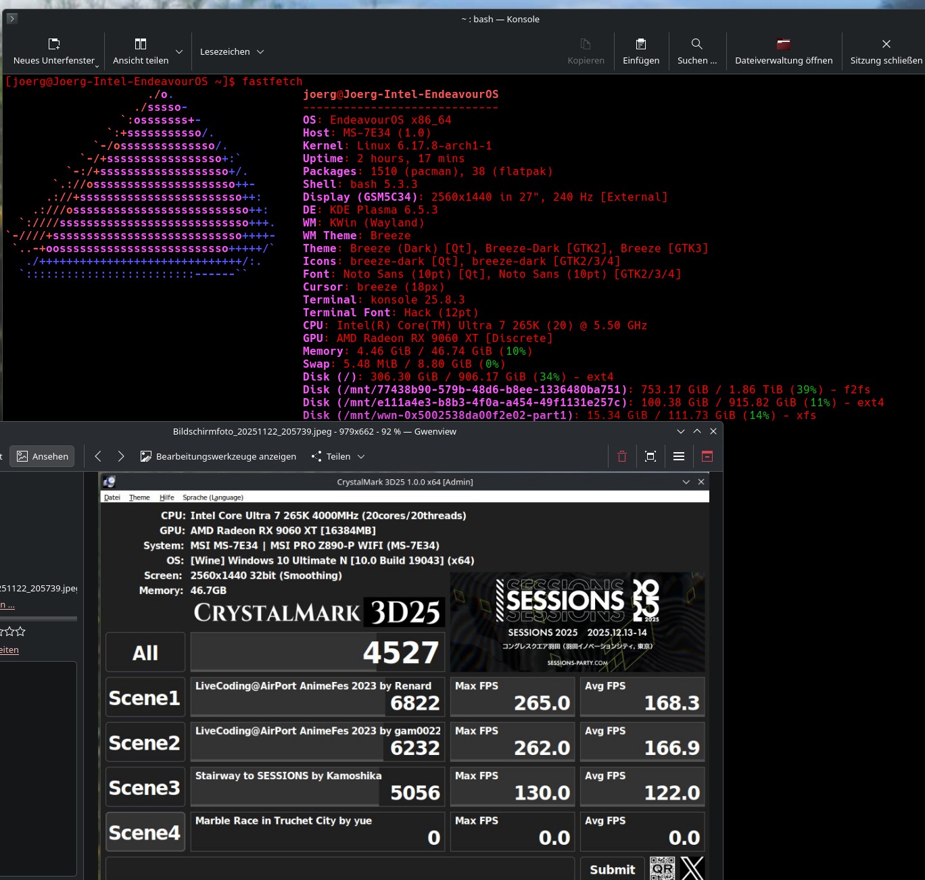Click the 'Packages: 1510 (pacman)' line
The height and width of the screenshot is (880, 925).
point(427,172)
